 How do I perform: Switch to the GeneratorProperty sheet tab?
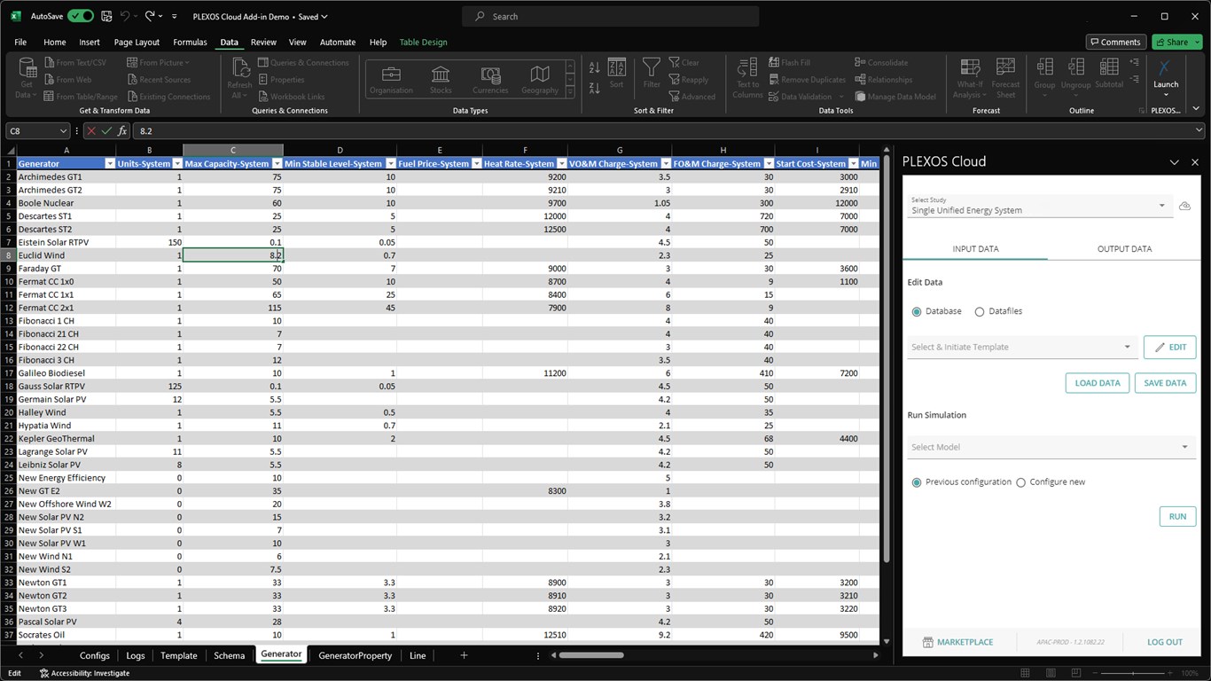(x=355, y=655)
